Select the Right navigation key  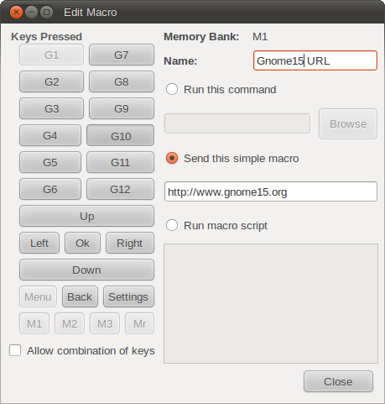[x=130, y=243]
